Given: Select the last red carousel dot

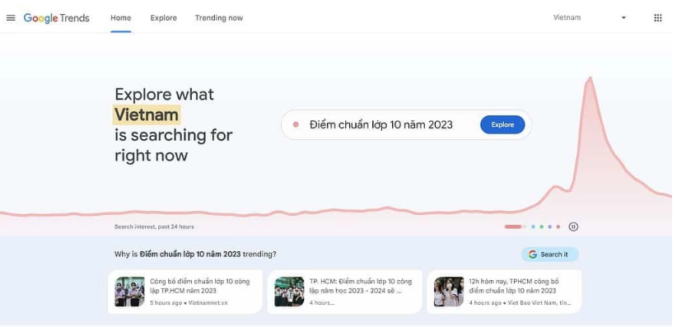Looking at the screenshot, I should pos(558,227).
